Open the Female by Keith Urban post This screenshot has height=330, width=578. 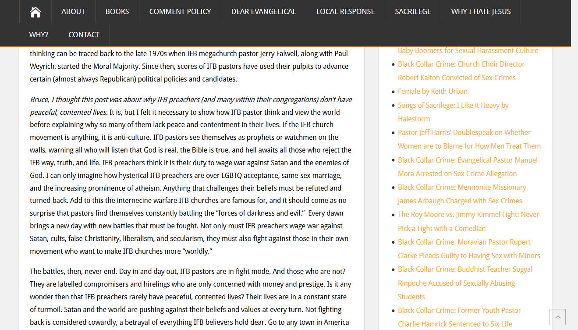tap(433, 91)
